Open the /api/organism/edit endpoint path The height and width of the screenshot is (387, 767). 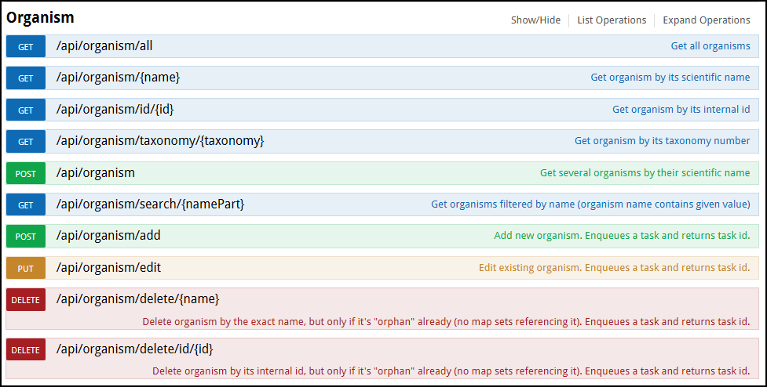click(x=108, y=267)
